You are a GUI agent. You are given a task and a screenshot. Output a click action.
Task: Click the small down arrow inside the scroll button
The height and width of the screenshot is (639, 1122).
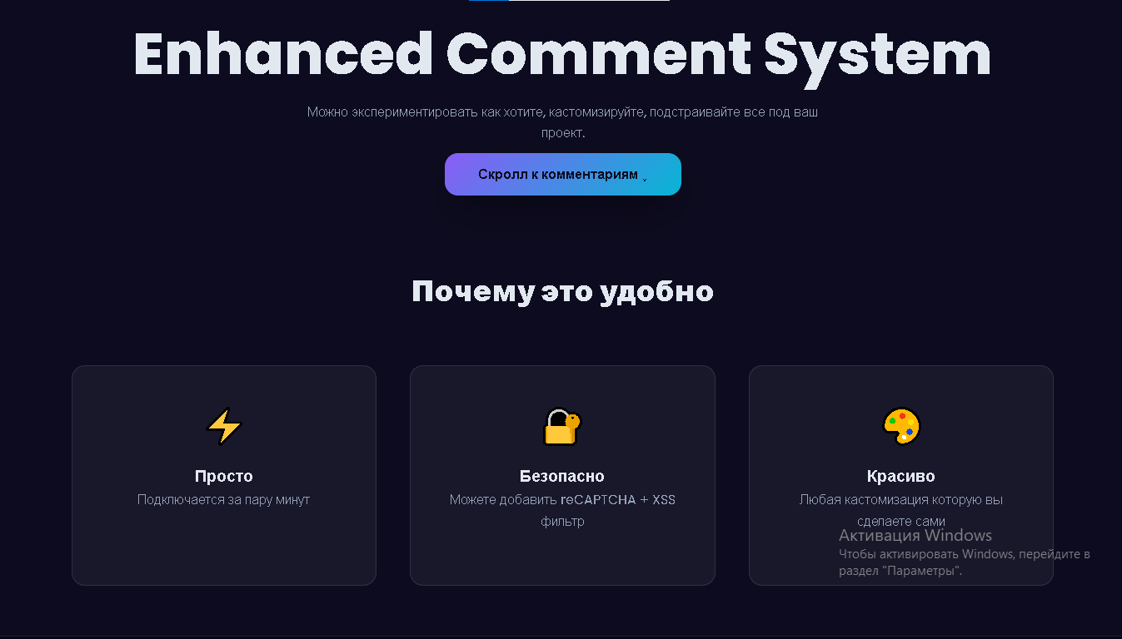click(x=645, y=178)
